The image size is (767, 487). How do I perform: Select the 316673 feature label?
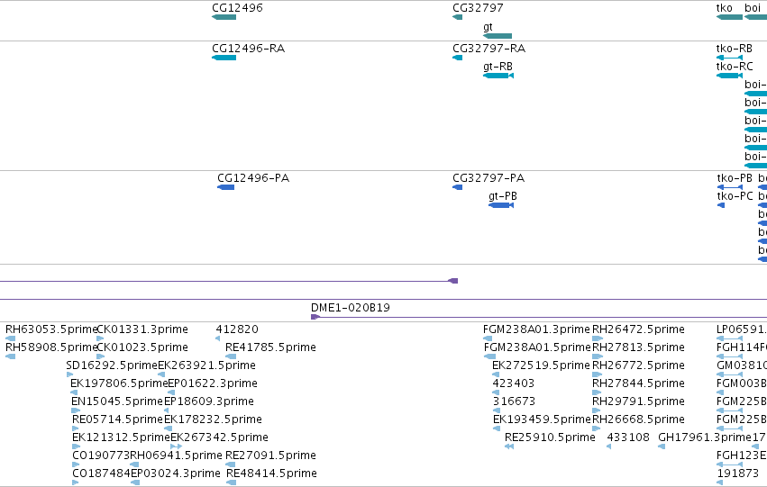tap(514, 401)
